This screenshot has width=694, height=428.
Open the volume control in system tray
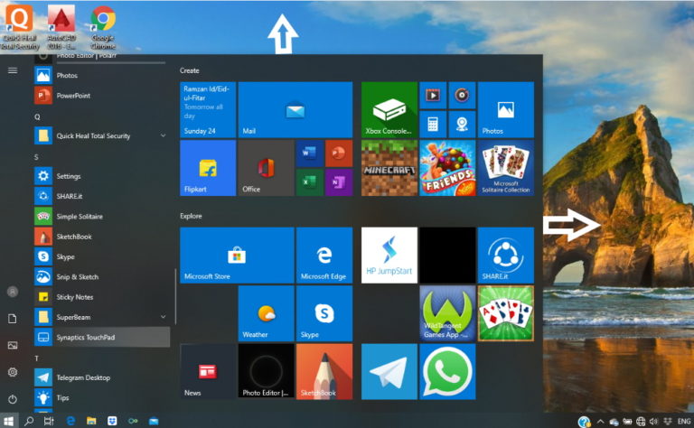(x=653, y=422)
